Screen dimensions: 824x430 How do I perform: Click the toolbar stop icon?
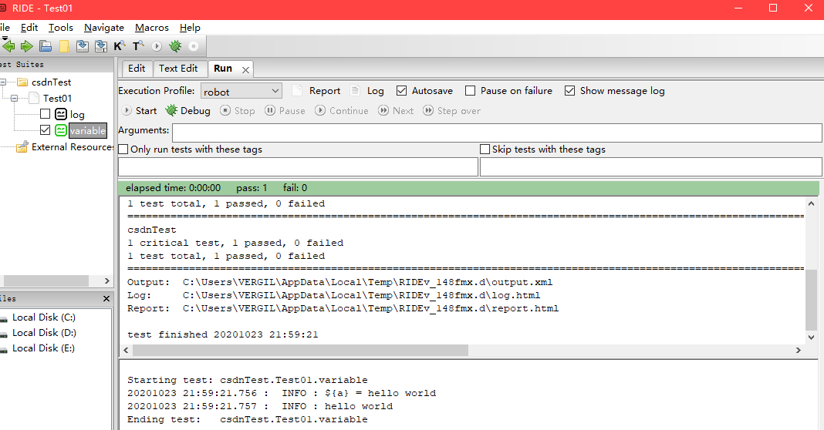pyautogui.click(x=194, y=46)
